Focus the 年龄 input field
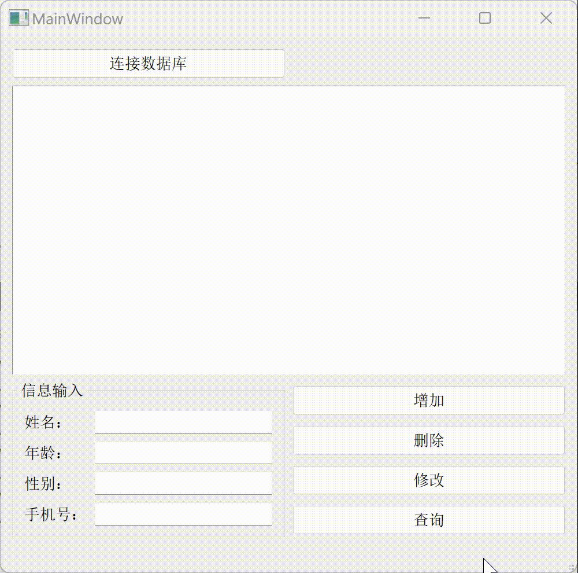The image size is (578, 573). [183, 453]
